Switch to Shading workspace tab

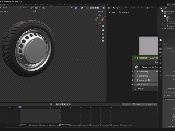(x=49, y=5)
